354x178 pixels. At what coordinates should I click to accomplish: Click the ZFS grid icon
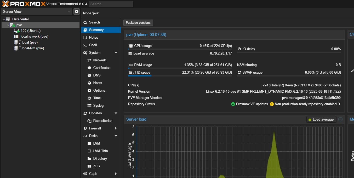tap(89, 166)
